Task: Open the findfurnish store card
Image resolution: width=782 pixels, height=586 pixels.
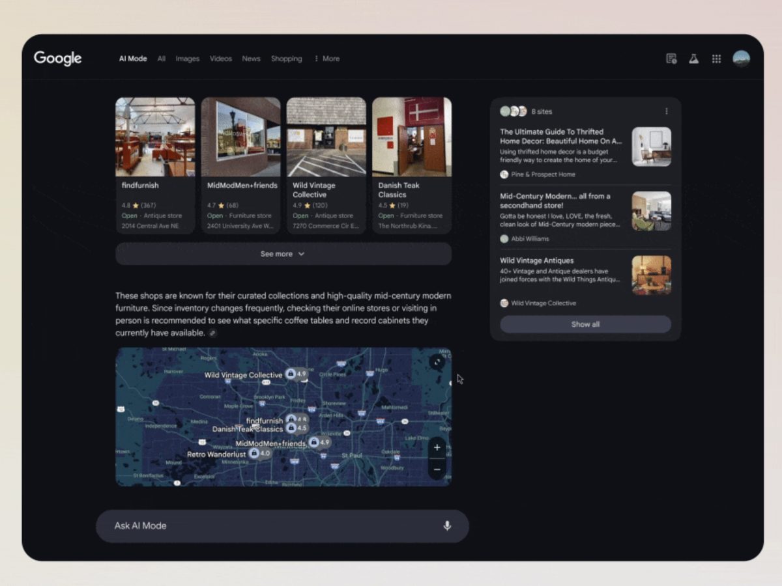Action: [155, 165]
